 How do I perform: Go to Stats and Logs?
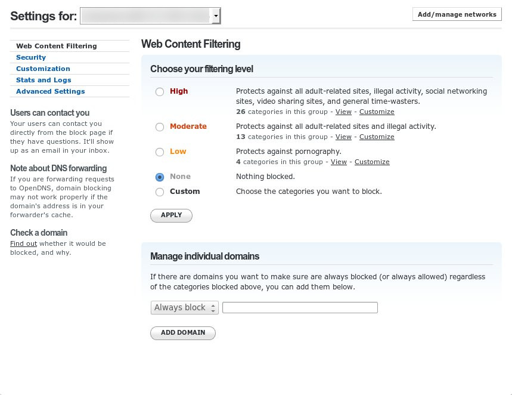[44, 80]
